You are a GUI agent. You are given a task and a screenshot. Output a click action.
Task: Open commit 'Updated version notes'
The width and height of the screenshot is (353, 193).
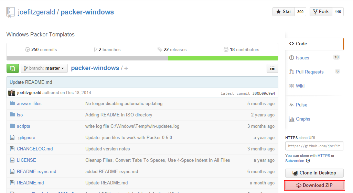pyautogui.click(x=107, y=149)
